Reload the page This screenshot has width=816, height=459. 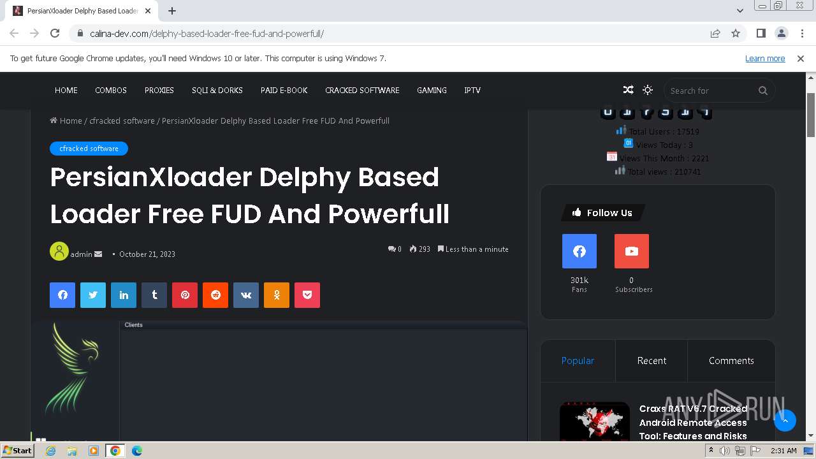click(55, 33)
